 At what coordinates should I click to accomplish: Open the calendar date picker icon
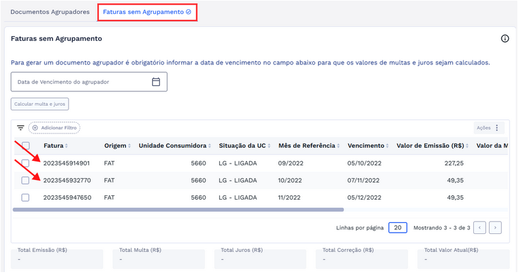tap(156, 82)
